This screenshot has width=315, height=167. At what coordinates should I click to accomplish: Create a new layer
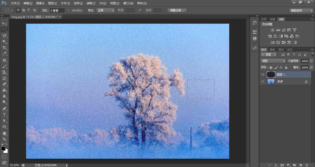coord(300,165)
